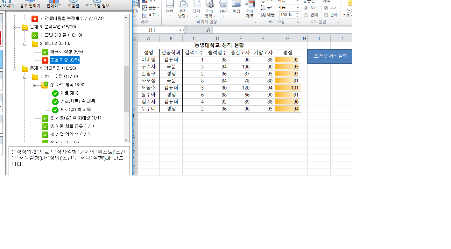Screen dimensions: 451x249
Task: Open the 높이 (height) 자동 dropdown
Action: point(298,8)
